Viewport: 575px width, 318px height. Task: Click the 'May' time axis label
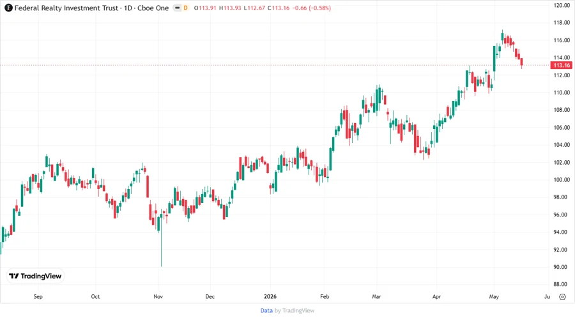494,297
